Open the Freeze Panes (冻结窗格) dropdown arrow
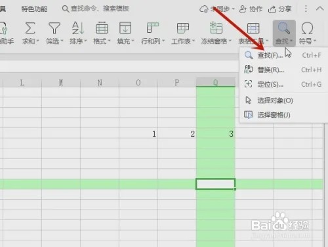This screenshot has width=328, height=247. pos(230,41)
